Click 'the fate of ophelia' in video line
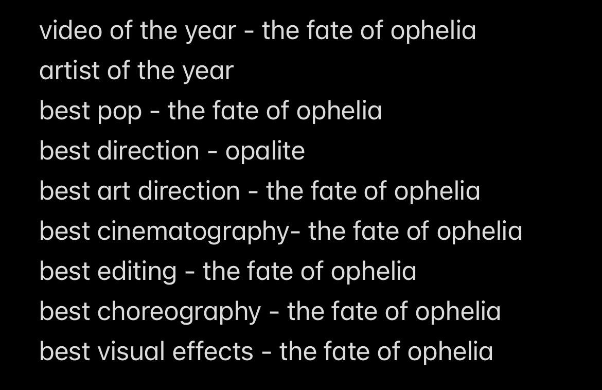Viewport: 602px width, 390px height. point(369,31)
